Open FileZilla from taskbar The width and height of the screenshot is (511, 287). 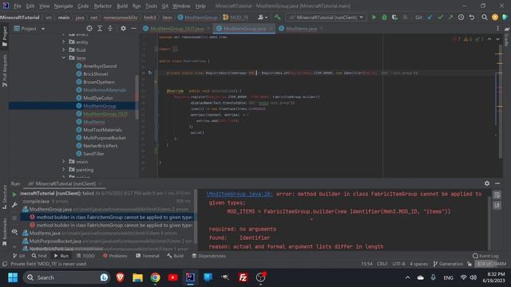(x=243, y=277)
